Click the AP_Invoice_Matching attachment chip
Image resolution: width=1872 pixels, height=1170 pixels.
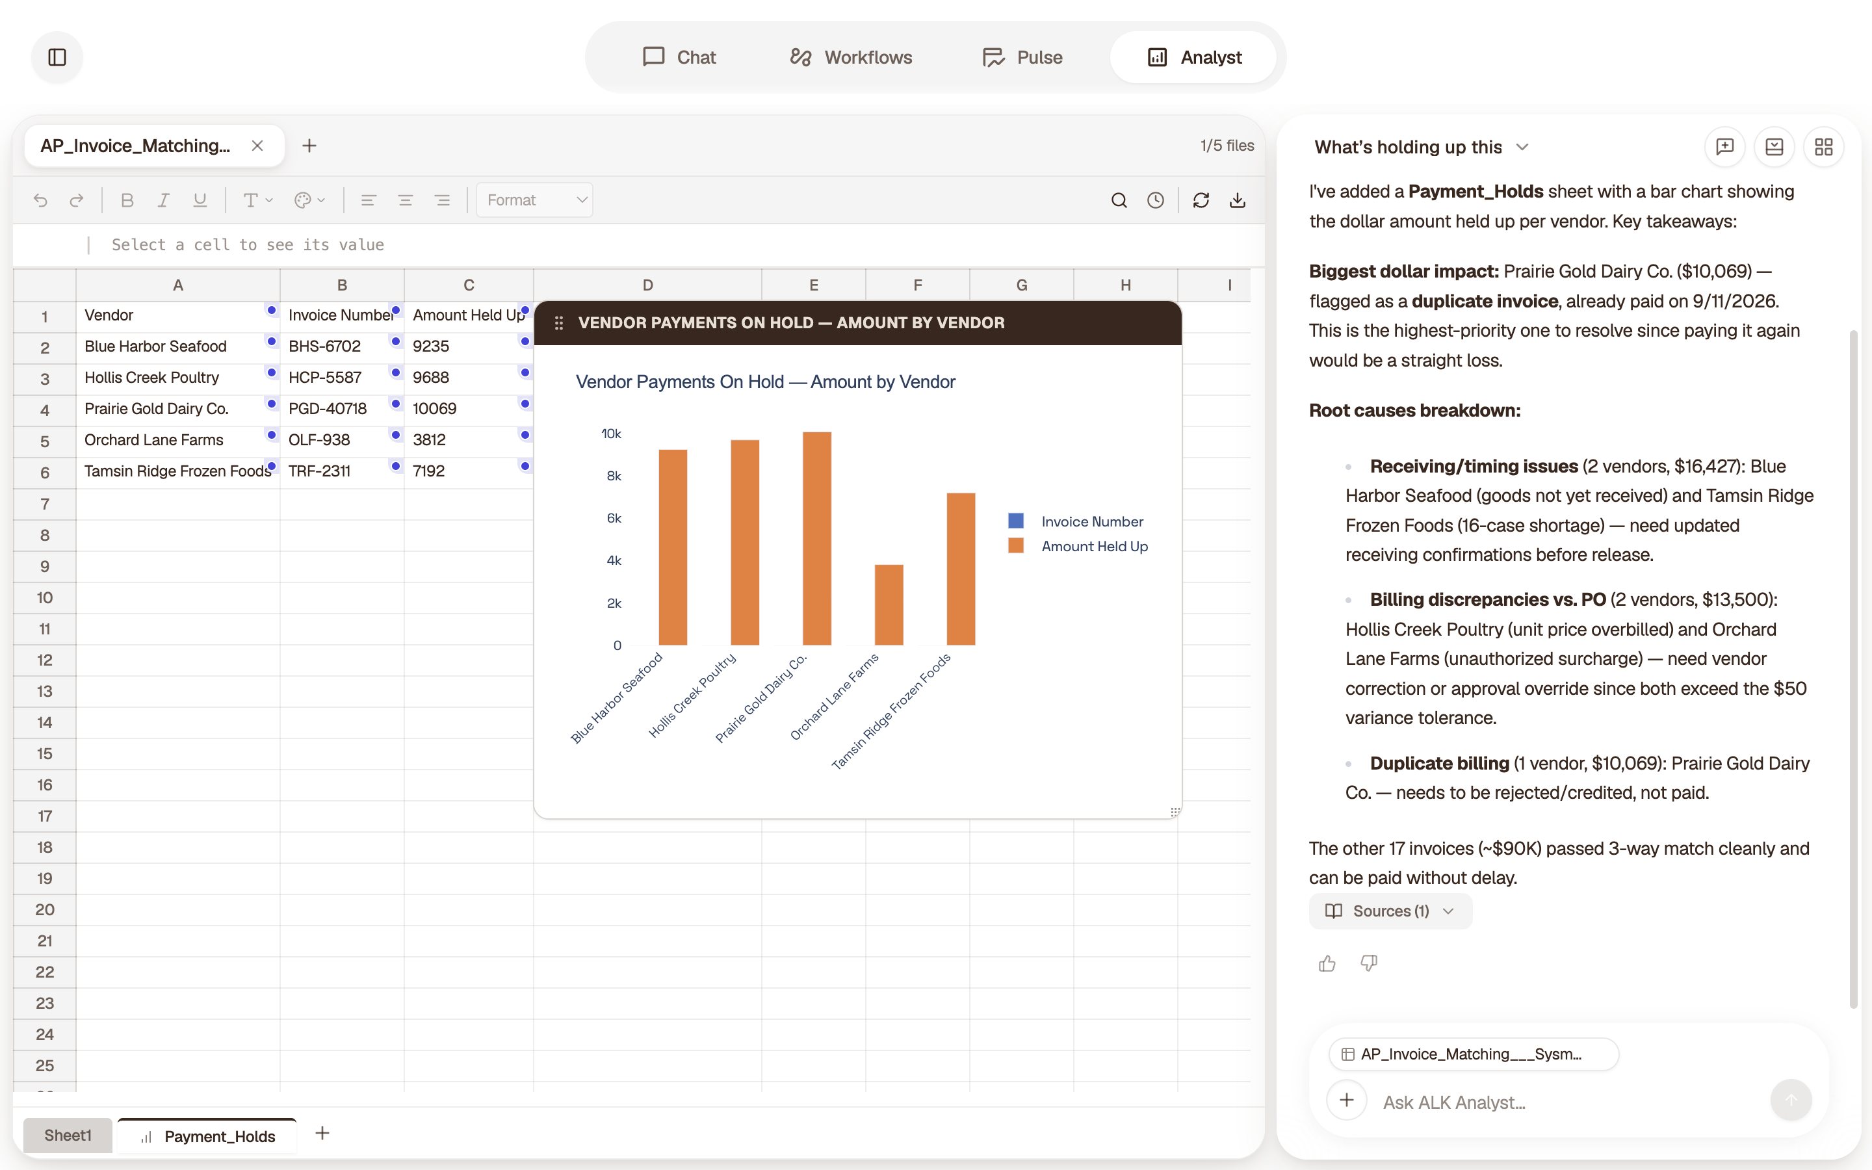1473,1054
